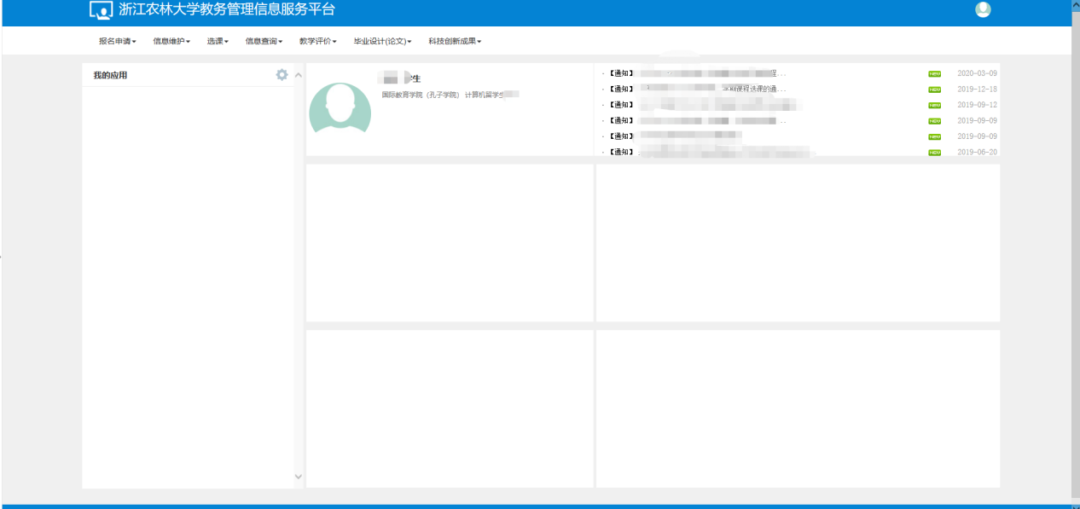Expand the 毕业设计(论文) menu
This screenshot has width=1080, height=509.
point(382,41)
